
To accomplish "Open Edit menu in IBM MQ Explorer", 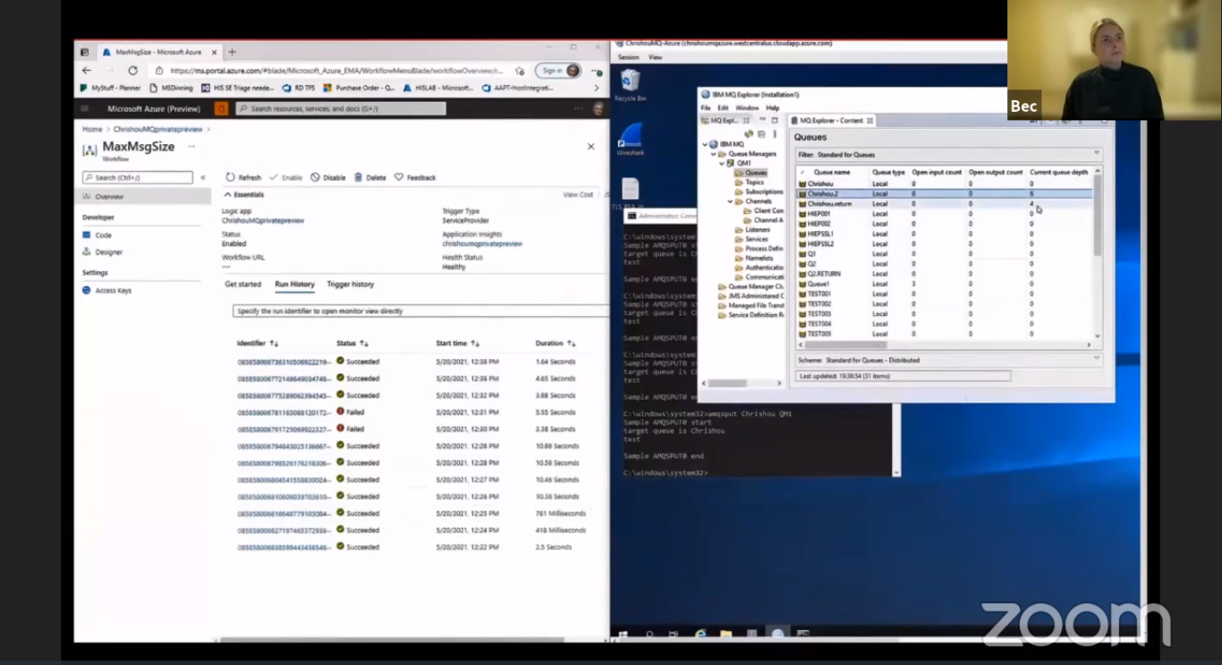I will 723,107.
